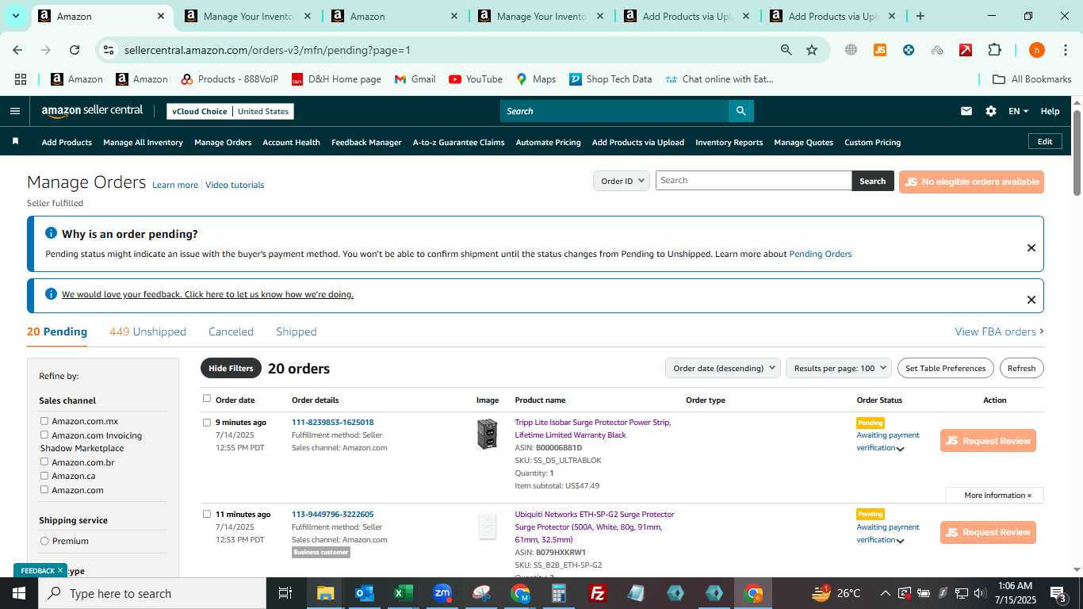Switch to the Unshipped orders tab
This screenshot has width=1083, height=609.
[x=147, y=331]
